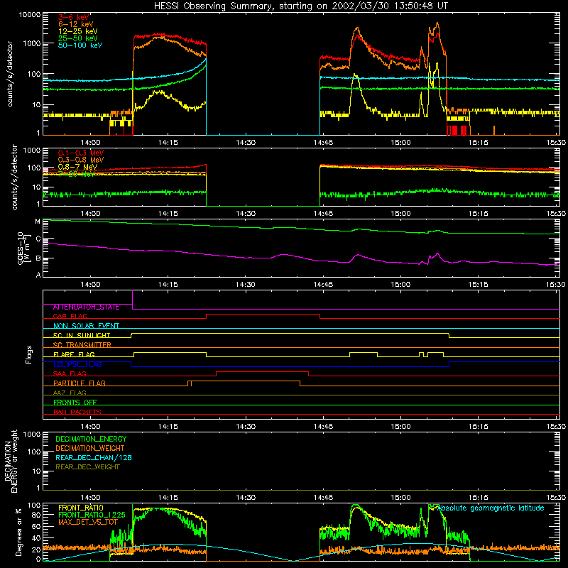568x568 pixels.
Task: Click the FRONTS_OFF flag label
Action: (x=75, y=402)
